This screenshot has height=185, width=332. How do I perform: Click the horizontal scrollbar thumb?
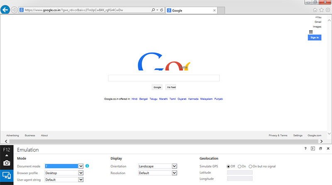tap(164, 141)
